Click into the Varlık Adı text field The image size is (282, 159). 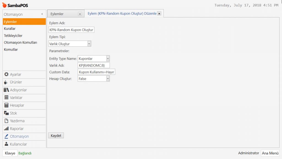click(94, 65)
